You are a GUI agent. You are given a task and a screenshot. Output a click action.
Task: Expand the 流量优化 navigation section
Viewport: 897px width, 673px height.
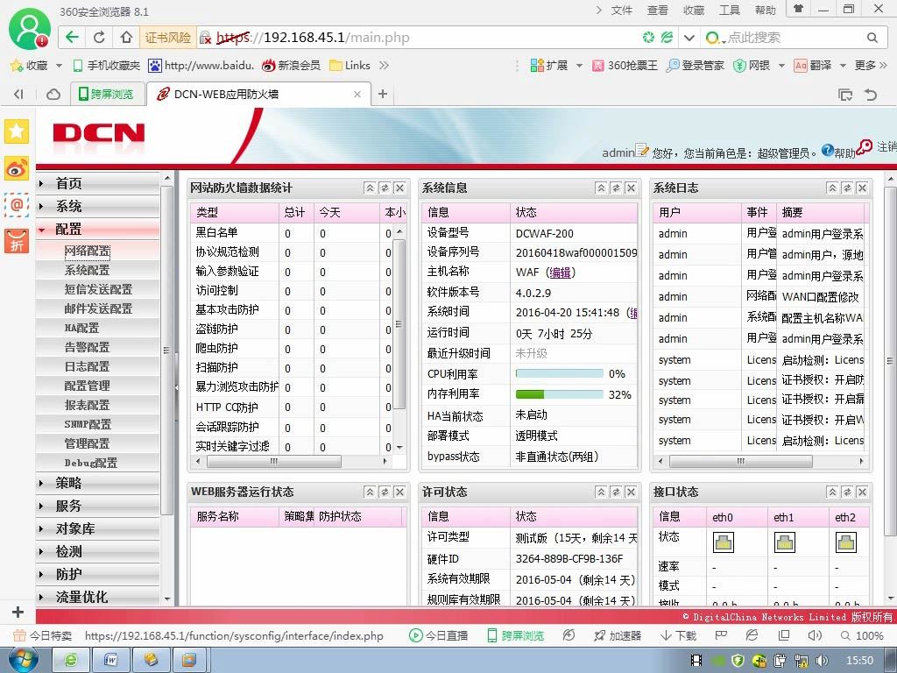[x=97, y=597]
